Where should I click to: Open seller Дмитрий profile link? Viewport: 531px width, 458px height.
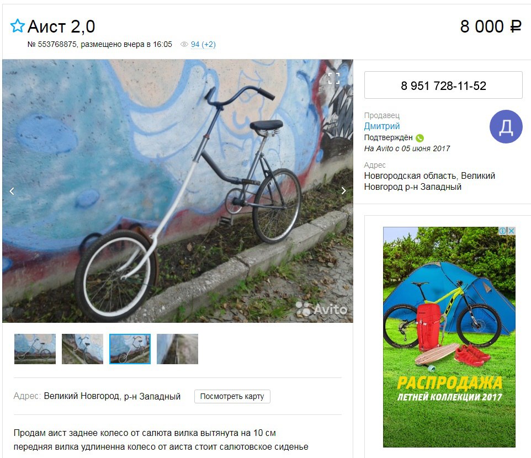[381, 126]
